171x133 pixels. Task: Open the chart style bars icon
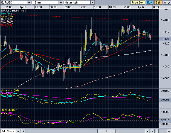tap(165, 2)
